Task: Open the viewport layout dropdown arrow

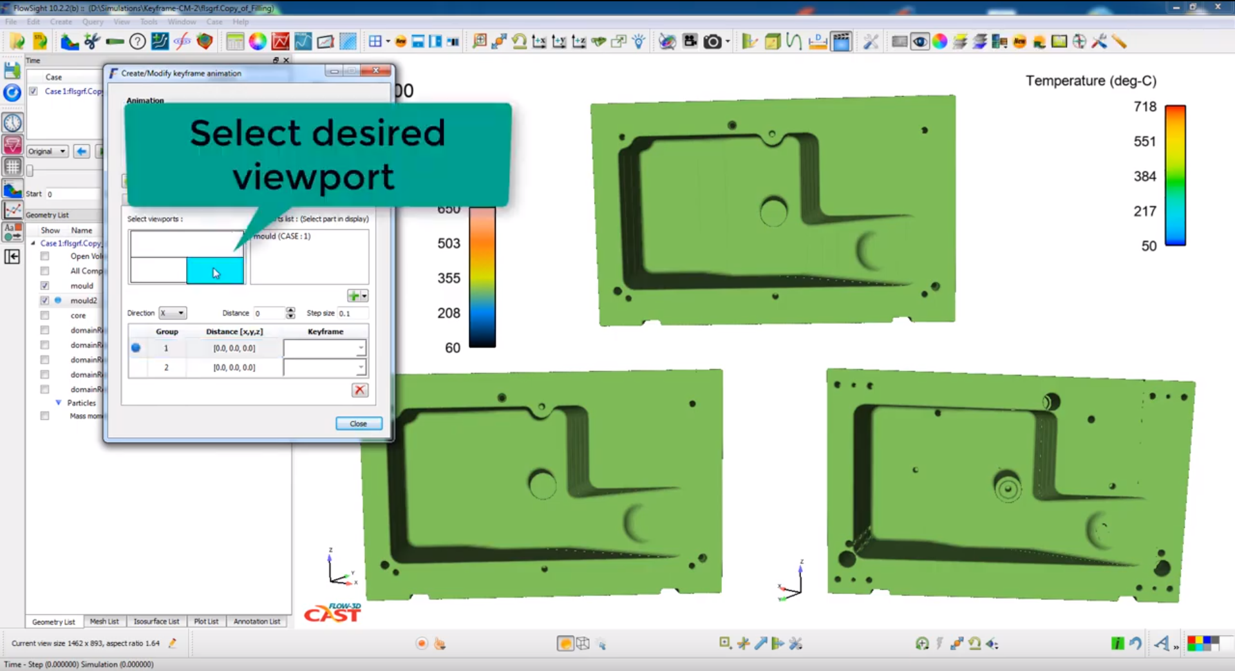Action: tap(388, 42)
